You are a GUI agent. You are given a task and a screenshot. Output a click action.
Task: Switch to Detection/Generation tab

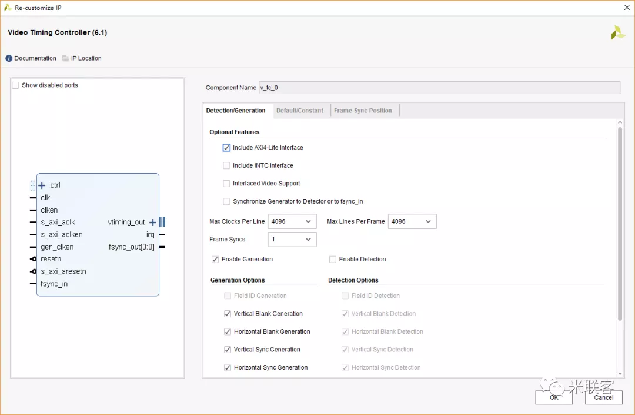[x=236, y=111]
